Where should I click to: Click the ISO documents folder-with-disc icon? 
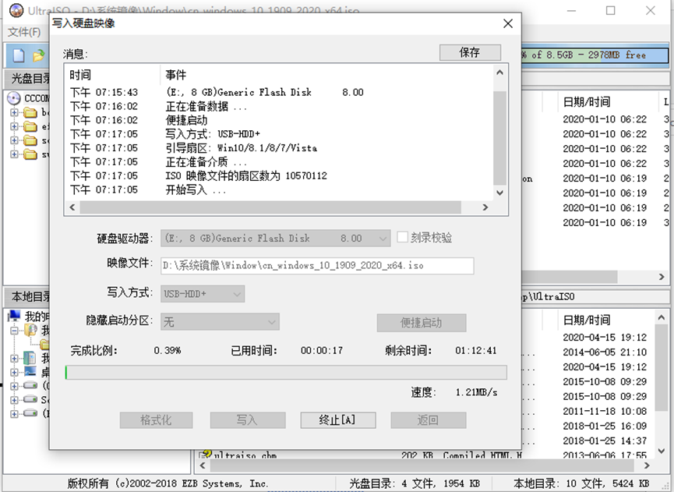[x=30, y=331]
